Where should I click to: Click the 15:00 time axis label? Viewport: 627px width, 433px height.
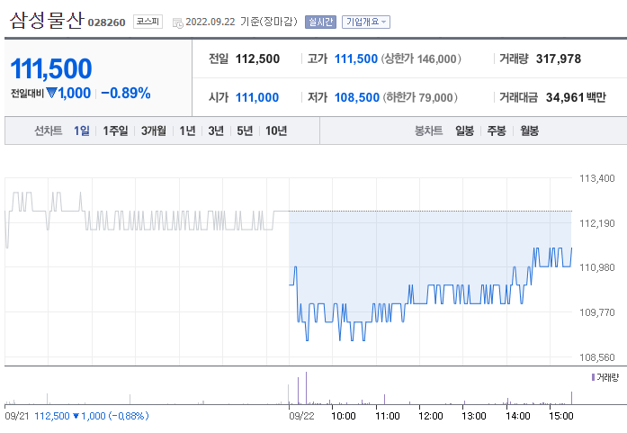tap(561, 416)
